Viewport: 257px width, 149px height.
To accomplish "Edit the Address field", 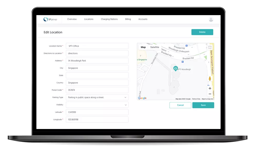I will pos(97,61).
